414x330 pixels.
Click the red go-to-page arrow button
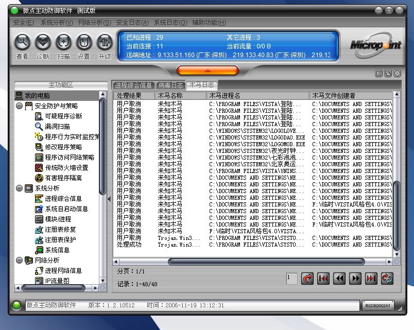307,279
